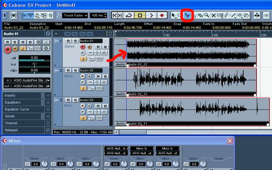The height and width of the screenshot is (170, 272).
Task: Mute the Audio 02 track
Action: (x=68, y=70)
